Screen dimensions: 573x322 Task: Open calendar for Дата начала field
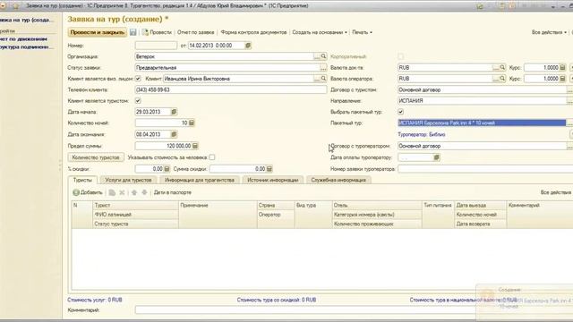point(174,112)
